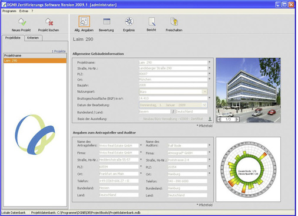Click the circular rating chart

(x=249, y=169)
